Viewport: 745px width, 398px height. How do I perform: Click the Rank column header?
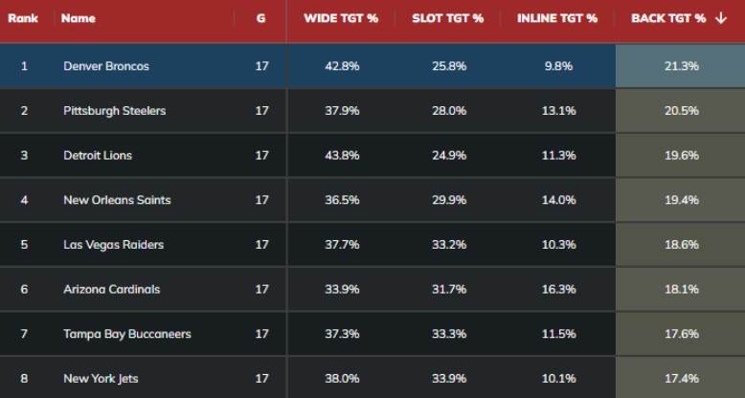coord(23,18)
